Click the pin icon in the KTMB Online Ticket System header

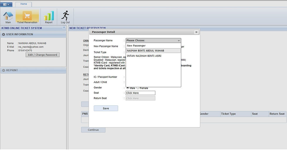[x=64, y=28]
